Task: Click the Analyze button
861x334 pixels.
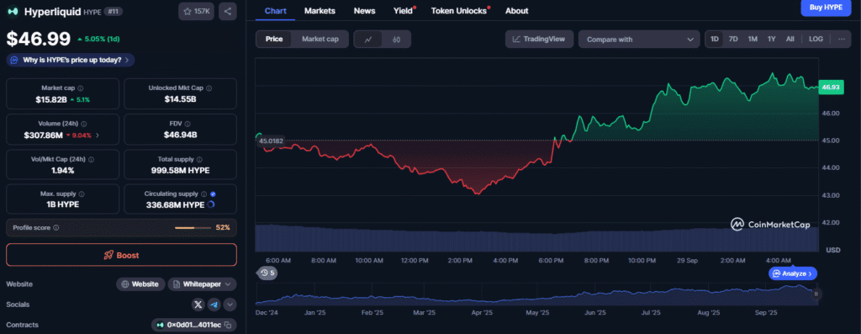Action: pos(793,273)
